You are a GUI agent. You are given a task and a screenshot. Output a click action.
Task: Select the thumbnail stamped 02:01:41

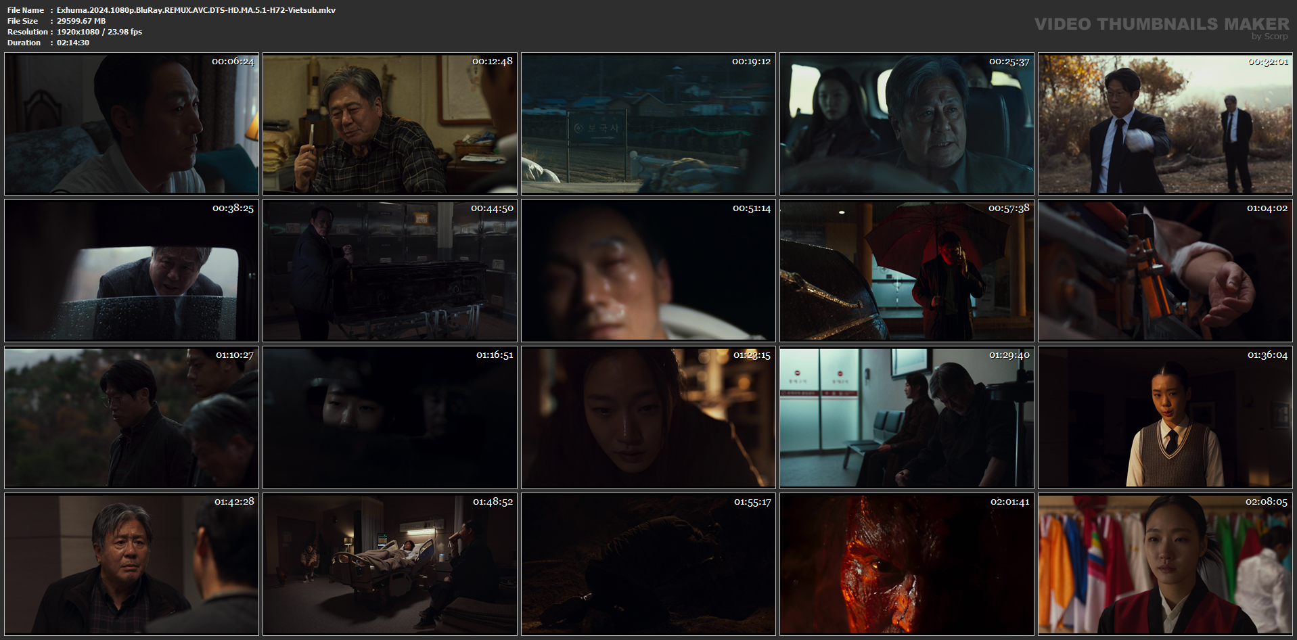click(x=907, y=564)
